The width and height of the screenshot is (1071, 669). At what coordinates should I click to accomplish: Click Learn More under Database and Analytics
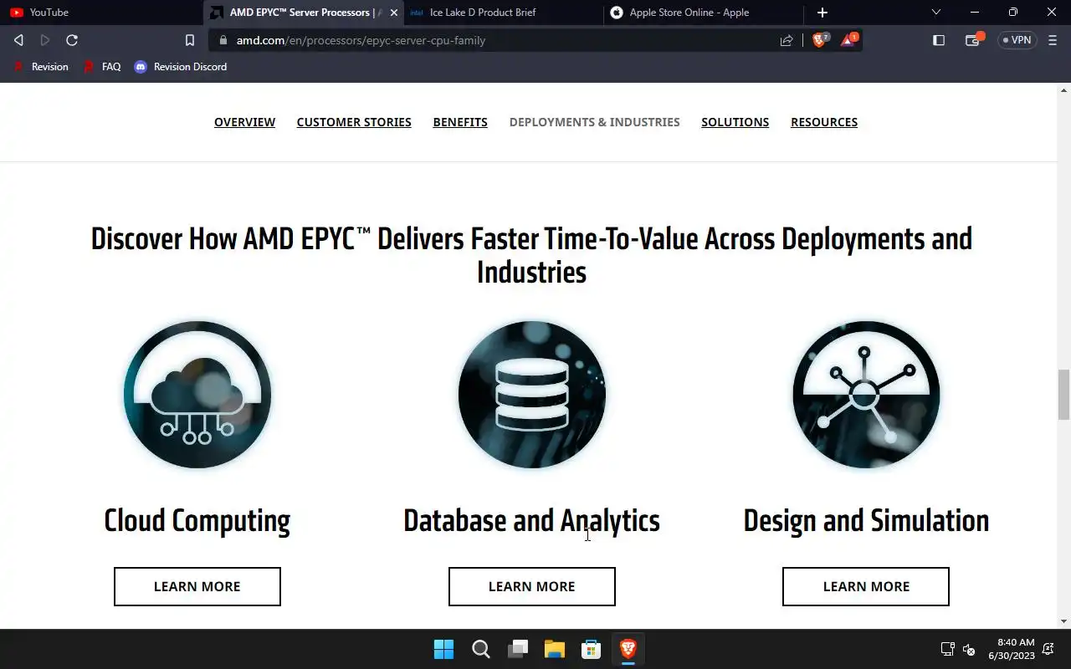pyautogui.click(x=532, y=586)
